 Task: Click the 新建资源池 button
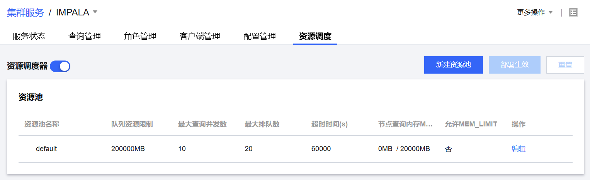[453, 65]
